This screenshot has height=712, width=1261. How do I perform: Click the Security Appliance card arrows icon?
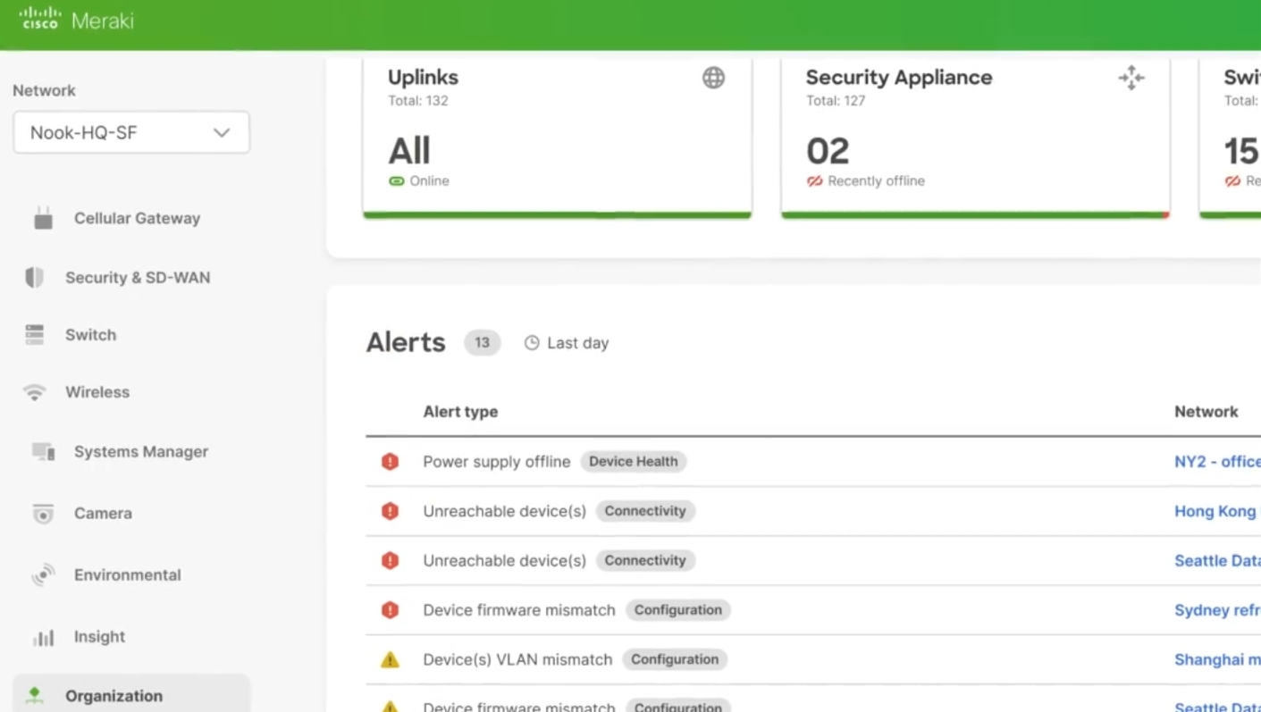(1131, 79)
